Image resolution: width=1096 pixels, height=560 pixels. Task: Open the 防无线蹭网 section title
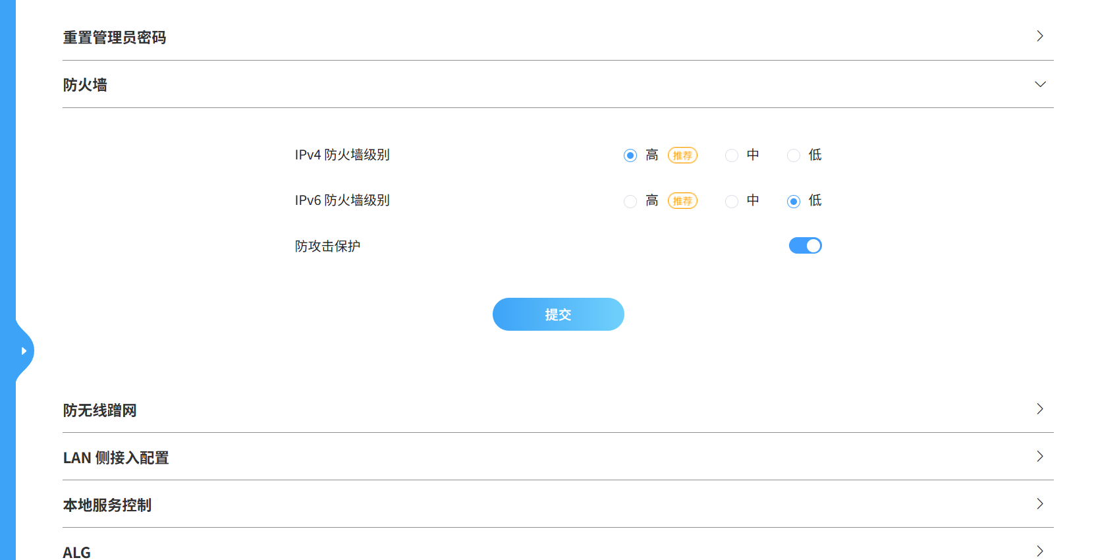click(100, 410)
